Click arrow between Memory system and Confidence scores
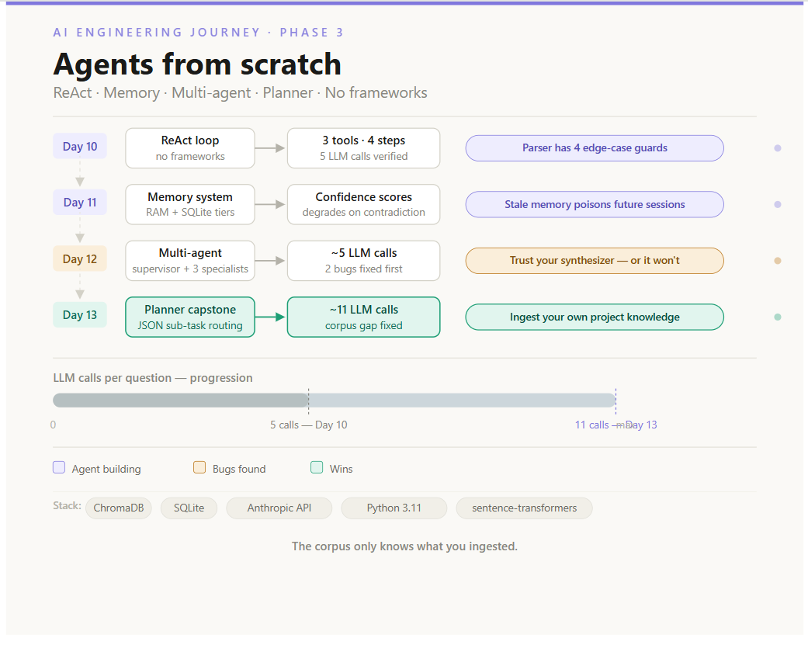Screen dimensions: 808x645 click(270, 205)
